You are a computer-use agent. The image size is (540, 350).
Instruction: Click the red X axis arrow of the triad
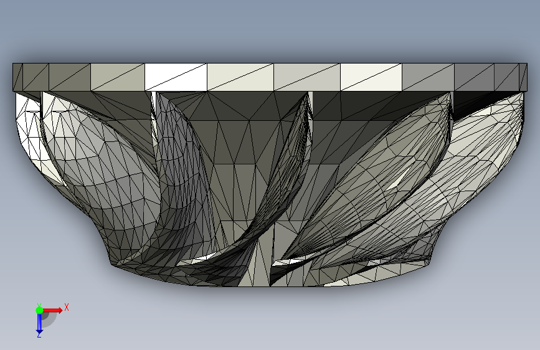53,310
